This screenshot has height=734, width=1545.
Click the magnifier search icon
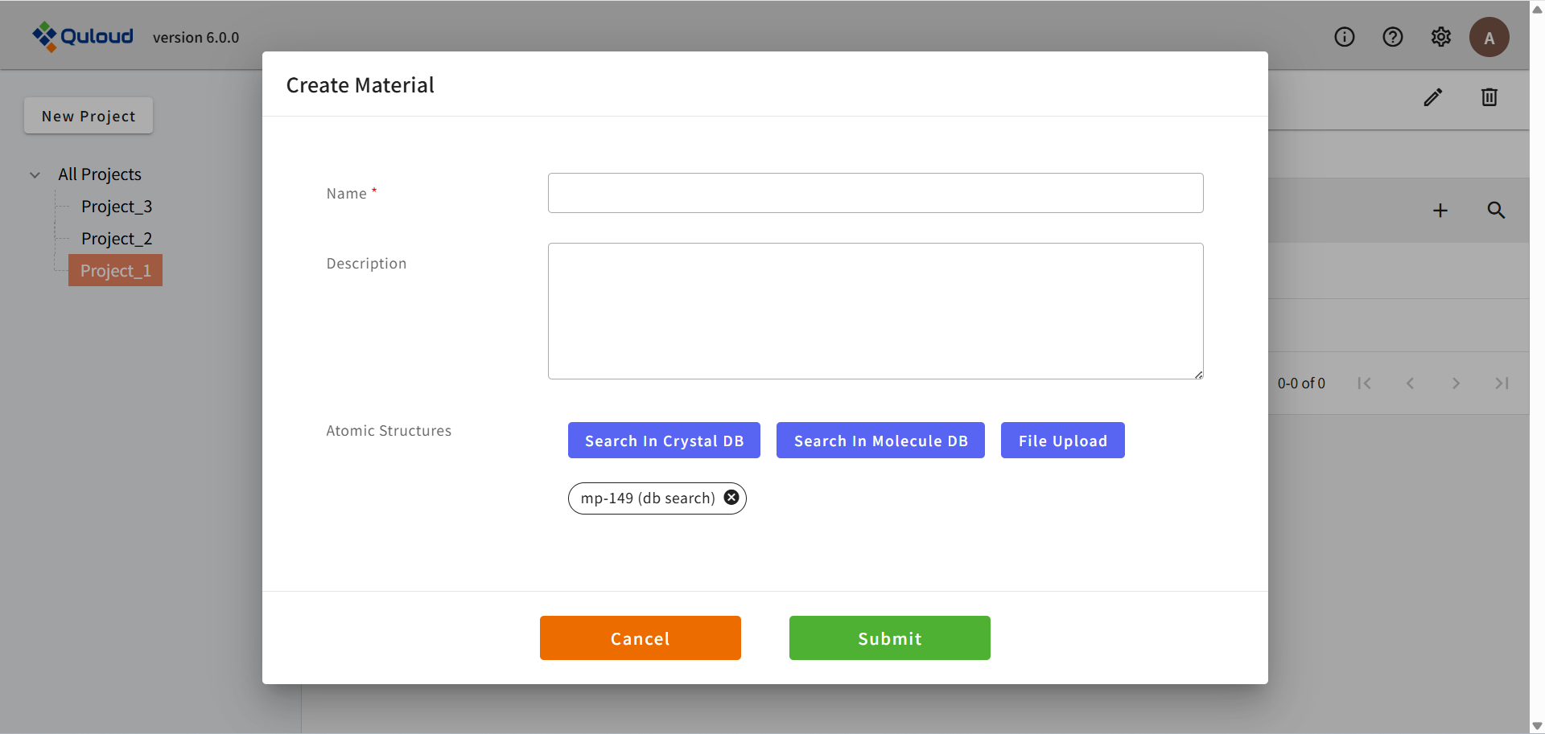tap(1495, 211)
